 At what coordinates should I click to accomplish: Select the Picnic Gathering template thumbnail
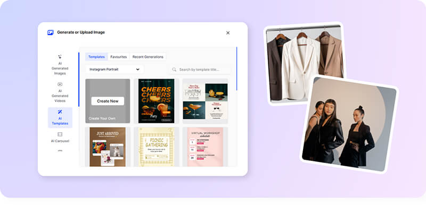click(x=156, y=147)
